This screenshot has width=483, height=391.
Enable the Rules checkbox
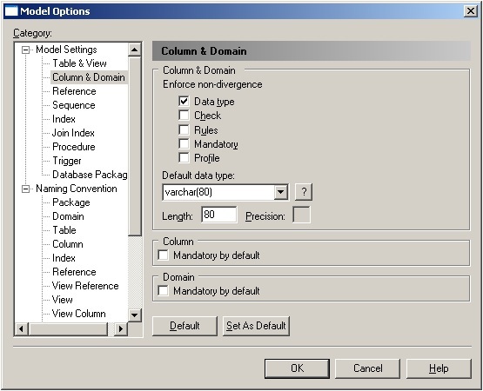point(184,129)
